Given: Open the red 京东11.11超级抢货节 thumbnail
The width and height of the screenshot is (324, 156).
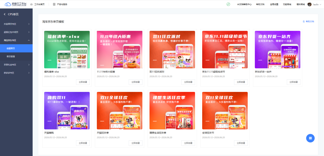Looking at the screenshot, I should click(x=225, y=49).
